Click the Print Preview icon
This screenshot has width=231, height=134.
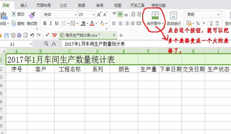[26, 36]
